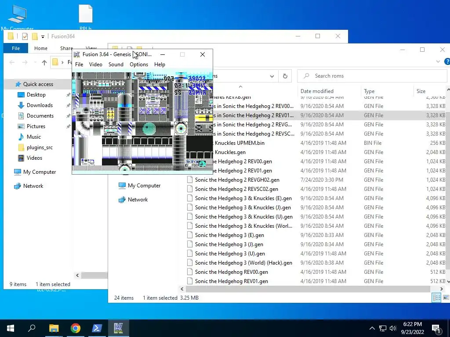This screenshot has height=337, width=450.
Task: Launch Google Chrome from the taskbar
Action: [76, 328]
